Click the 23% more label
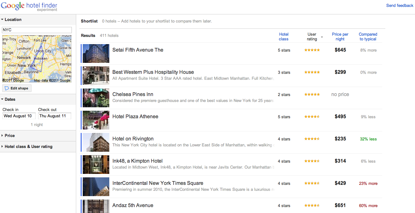 click(x=368, y=183)
